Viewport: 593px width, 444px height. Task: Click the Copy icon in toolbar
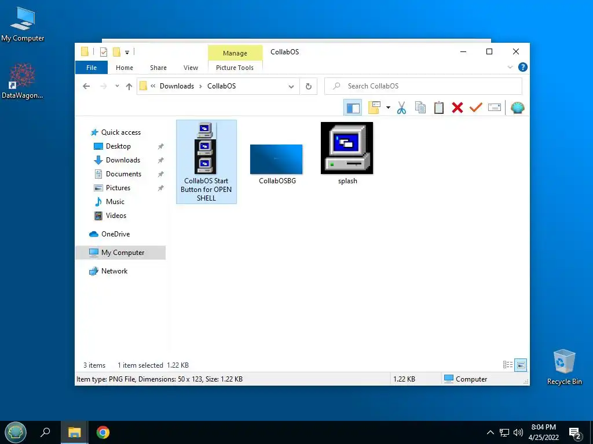[x=420, y=108]
